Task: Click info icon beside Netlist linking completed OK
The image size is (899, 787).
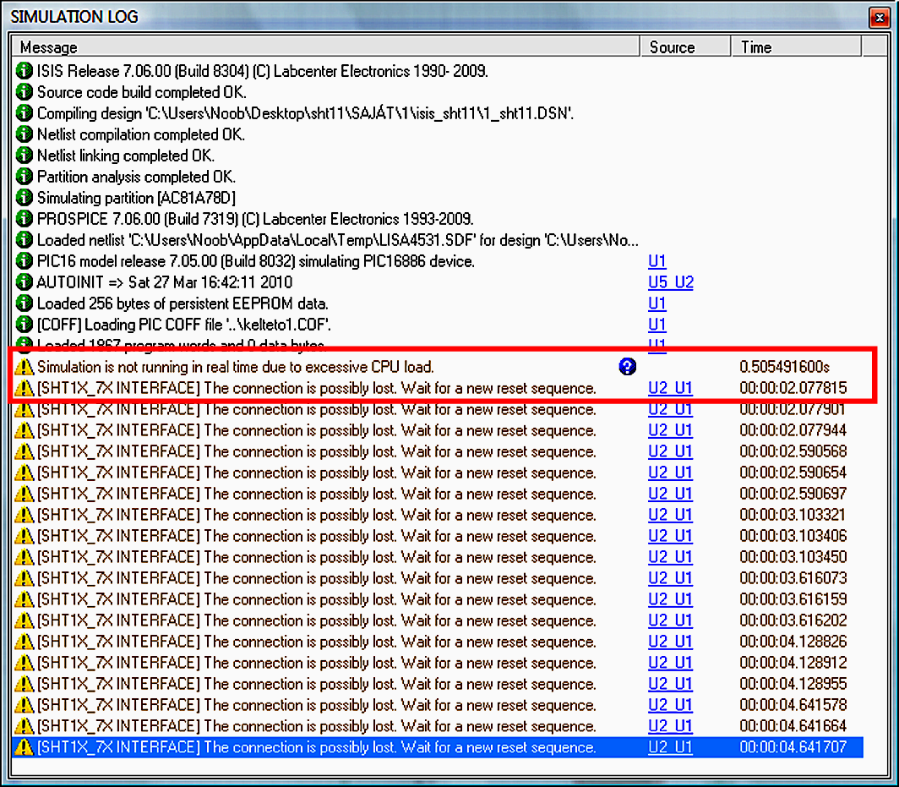Action: tap(24, 156)
